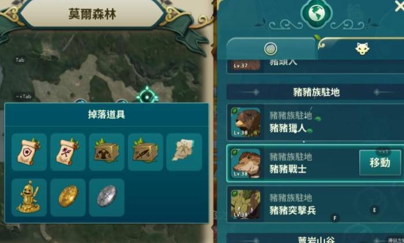The height and width of the screenshot is (243, 404).
Task: Click the globe world map icon
Action: point(316,13)
